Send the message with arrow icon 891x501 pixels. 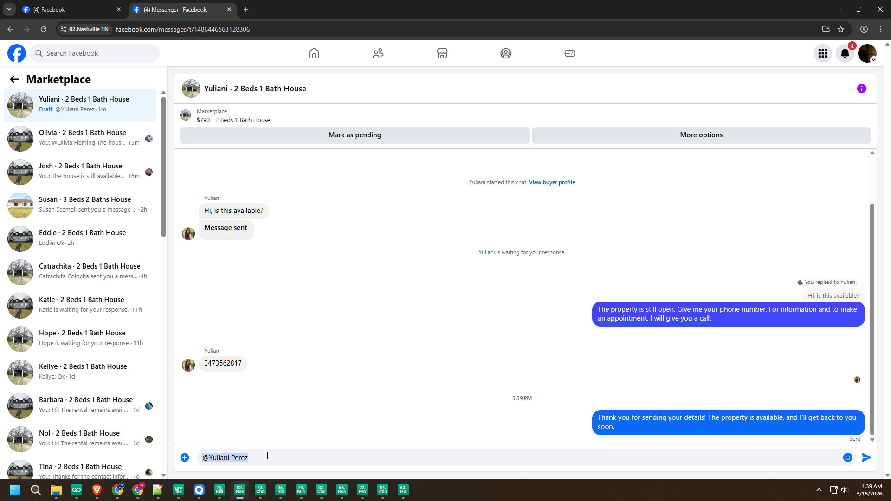point(866,457)
